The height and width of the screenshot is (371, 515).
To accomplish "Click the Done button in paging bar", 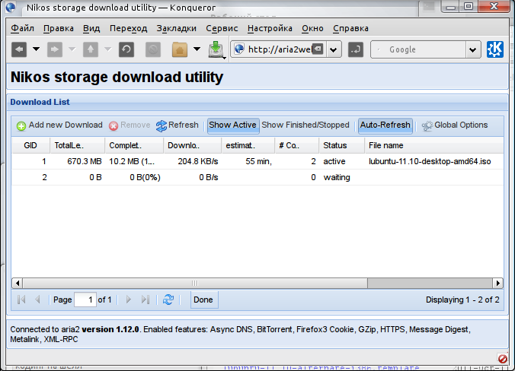I will pos(203,300).
